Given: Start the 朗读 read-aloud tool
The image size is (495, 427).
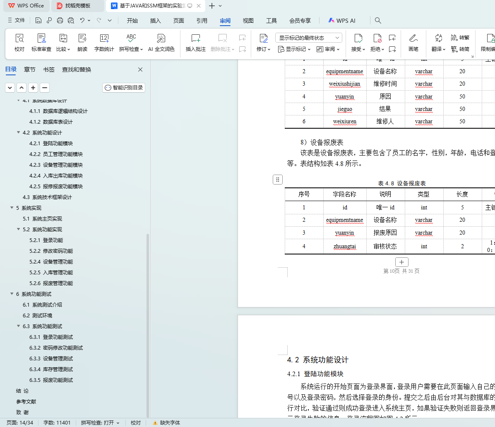Looking at the screenshot, I should tap(82, 43).
